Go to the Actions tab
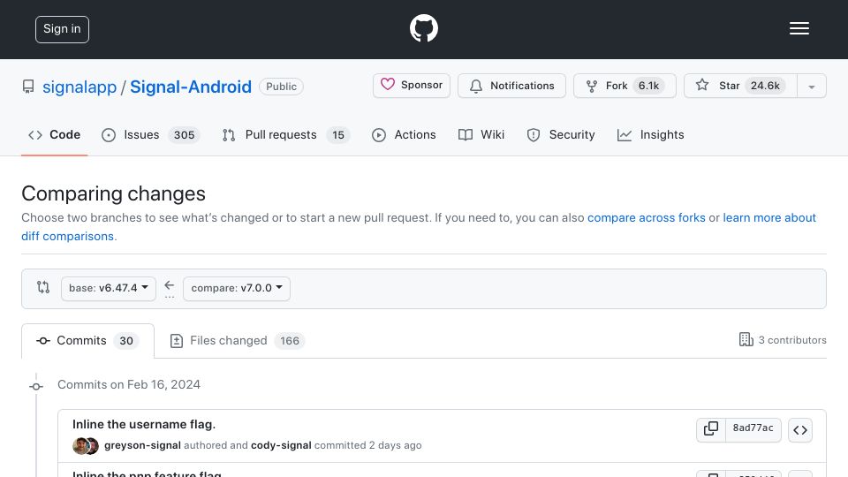Viewport: 848px width, 477px height. click(x=404, y=134)
